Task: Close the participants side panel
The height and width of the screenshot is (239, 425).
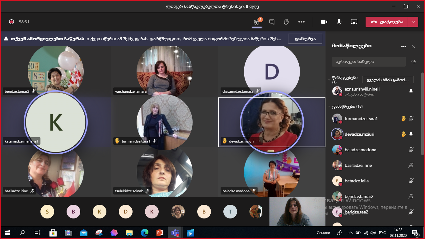Action: 413,47
